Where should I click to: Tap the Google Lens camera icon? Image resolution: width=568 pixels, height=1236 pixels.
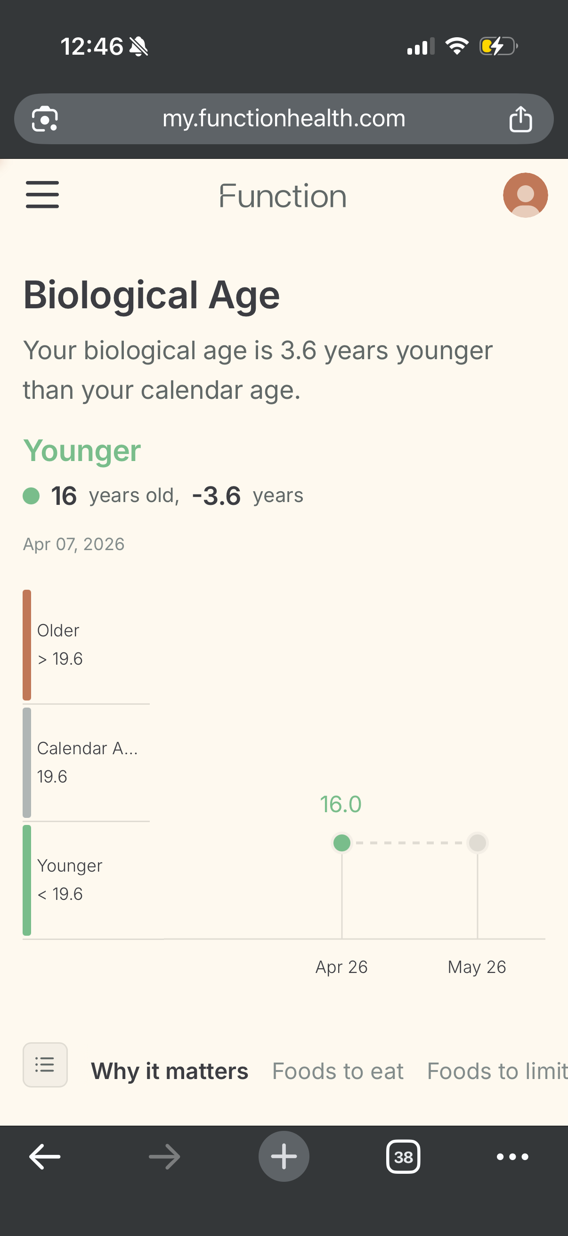45,118
